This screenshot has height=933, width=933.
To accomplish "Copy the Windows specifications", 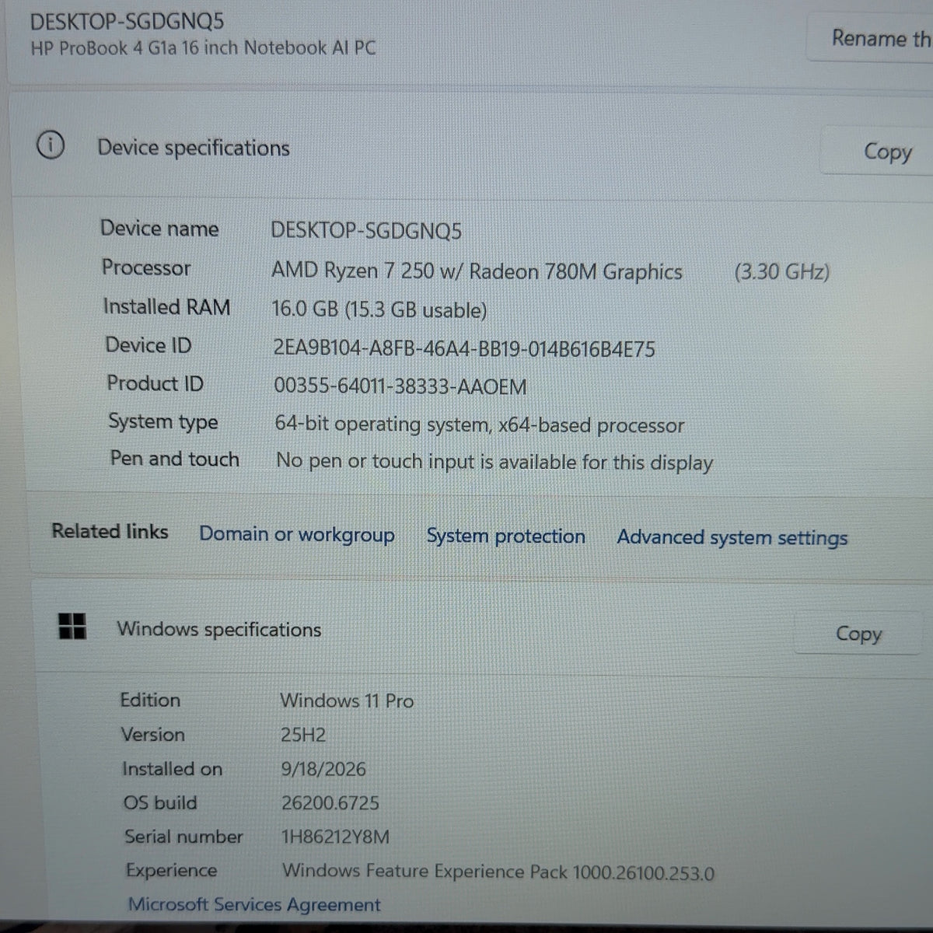I will 858,634.
